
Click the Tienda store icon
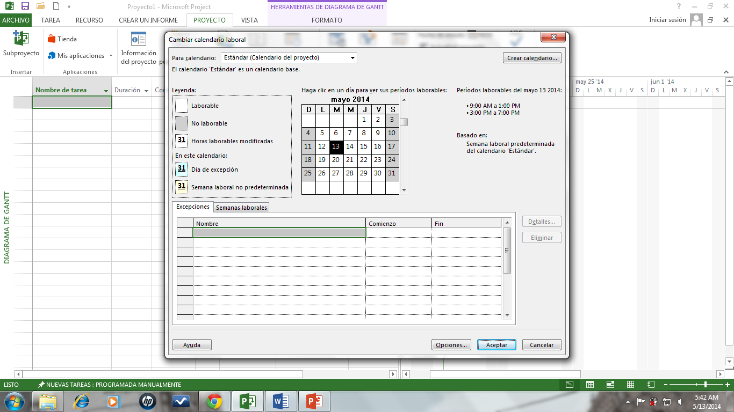click(52, 39)
